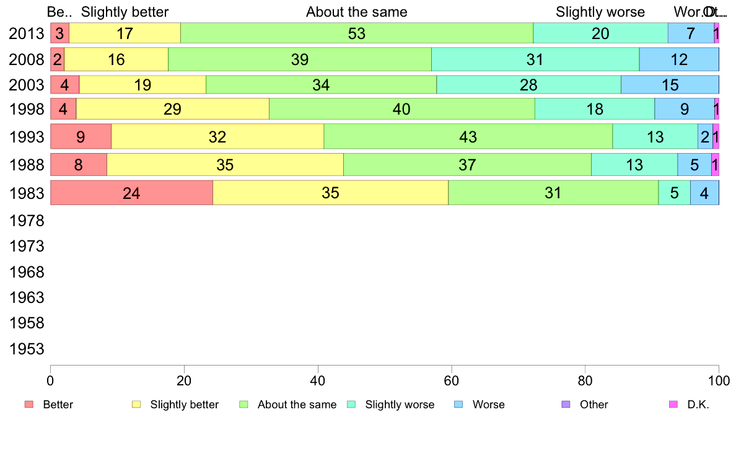Select the 1983 red segment labeled 24
This screenshot has height=456, width=736.
pos(131,193)
